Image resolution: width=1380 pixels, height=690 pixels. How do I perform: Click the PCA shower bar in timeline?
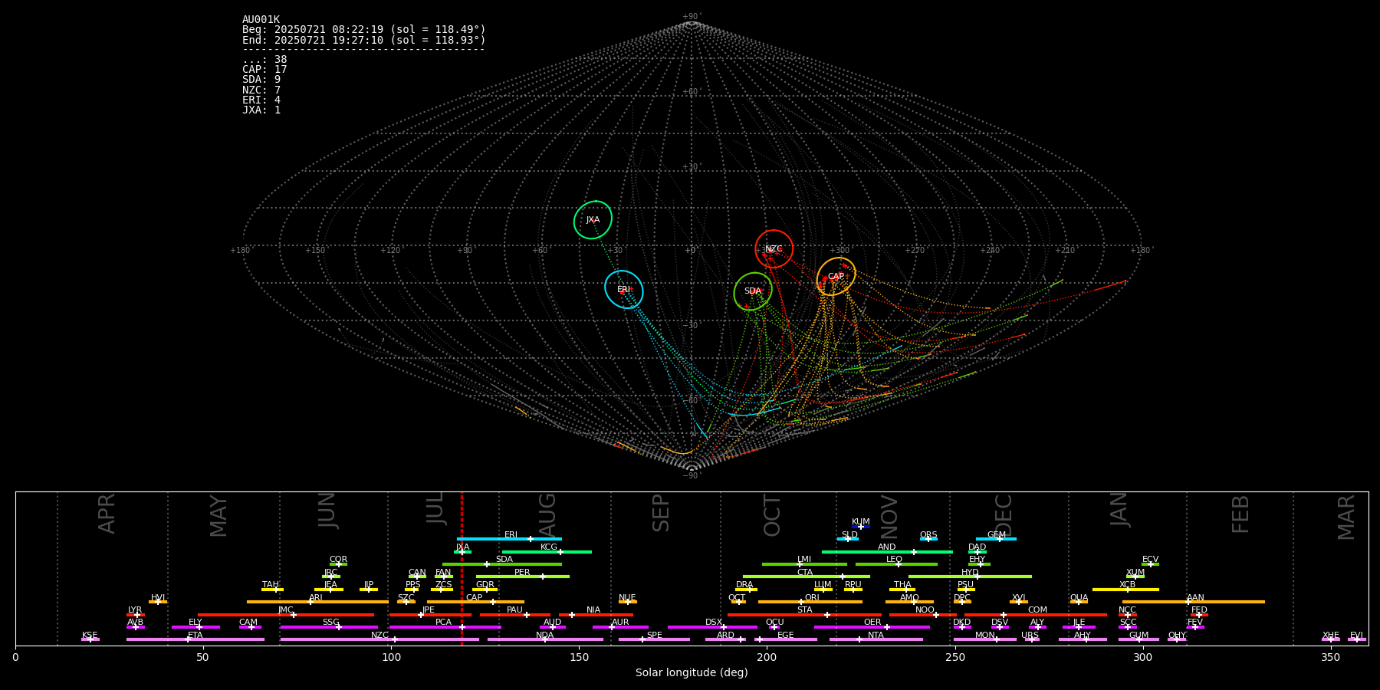click(445, 627)
